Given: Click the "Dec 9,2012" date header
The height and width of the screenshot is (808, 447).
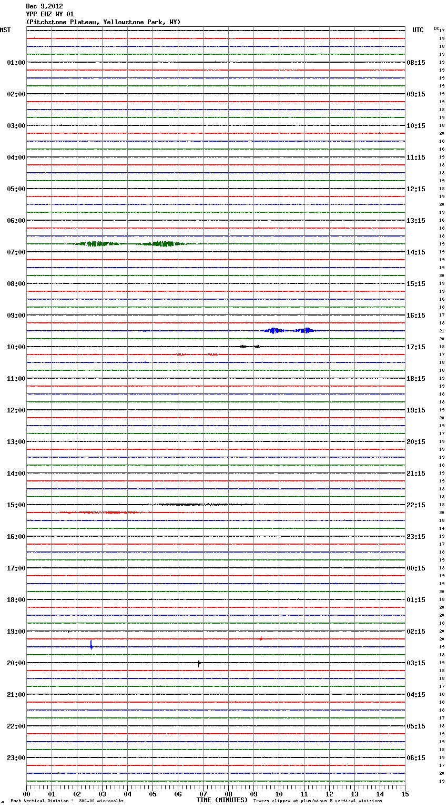Looking at the screenshot, I should [44, 6].
